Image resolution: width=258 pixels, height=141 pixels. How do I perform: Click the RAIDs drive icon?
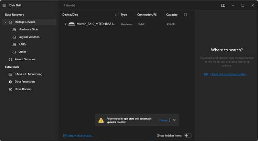click(14, 44)
